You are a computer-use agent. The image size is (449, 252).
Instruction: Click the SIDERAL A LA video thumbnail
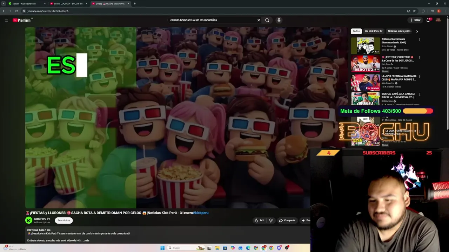point(366,98)
